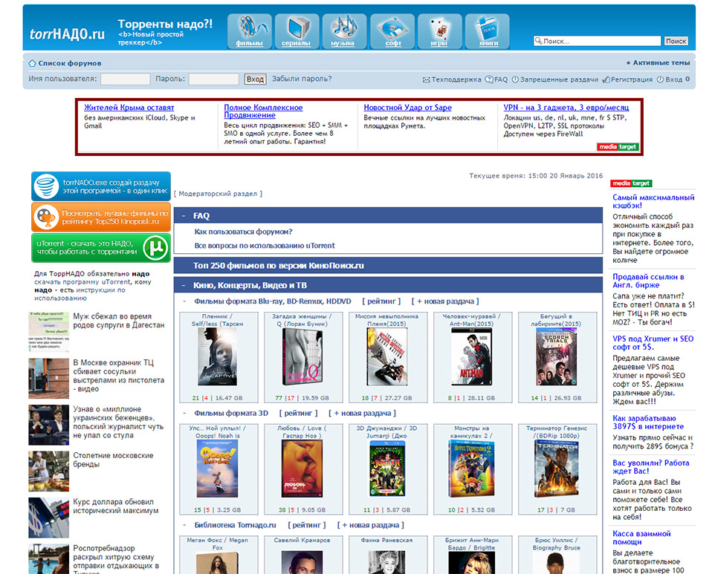This screenshot has width=712, height=574.
Task: Open рейтинг link for 3D films
Action: coord(298,414)
